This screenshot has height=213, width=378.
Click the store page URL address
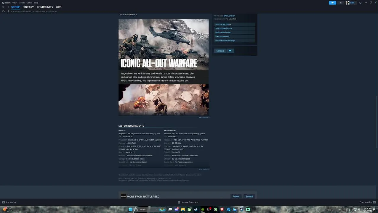33,12
